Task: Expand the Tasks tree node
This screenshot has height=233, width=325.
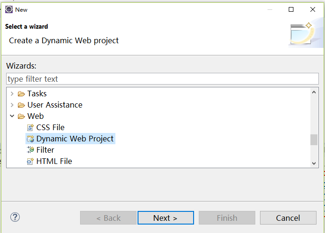Action: pos(12,93)
